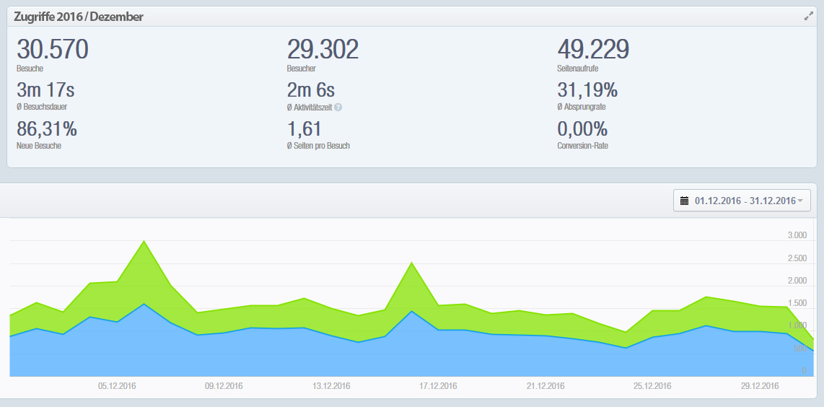Click the 30.570 Besuche figure
The width and height of the screenshot is (824, 407).
click(x=52, y=50)
